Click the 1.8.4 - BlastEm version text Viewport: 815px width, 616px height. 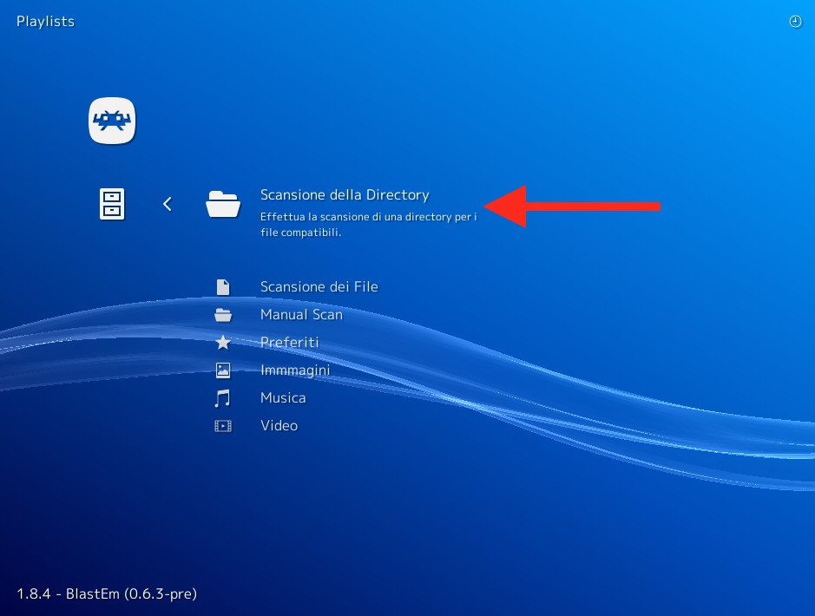point(107,593)
